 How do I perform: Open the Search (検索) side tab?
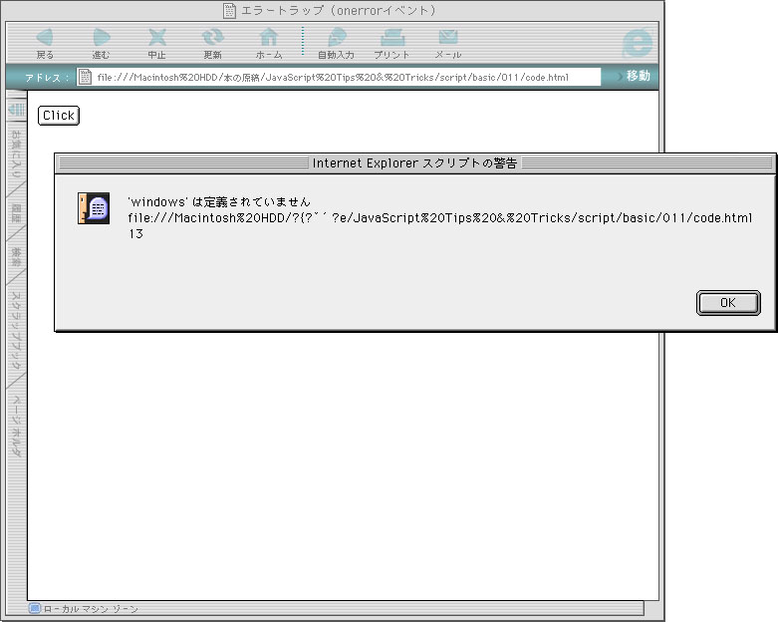(16, 257)
